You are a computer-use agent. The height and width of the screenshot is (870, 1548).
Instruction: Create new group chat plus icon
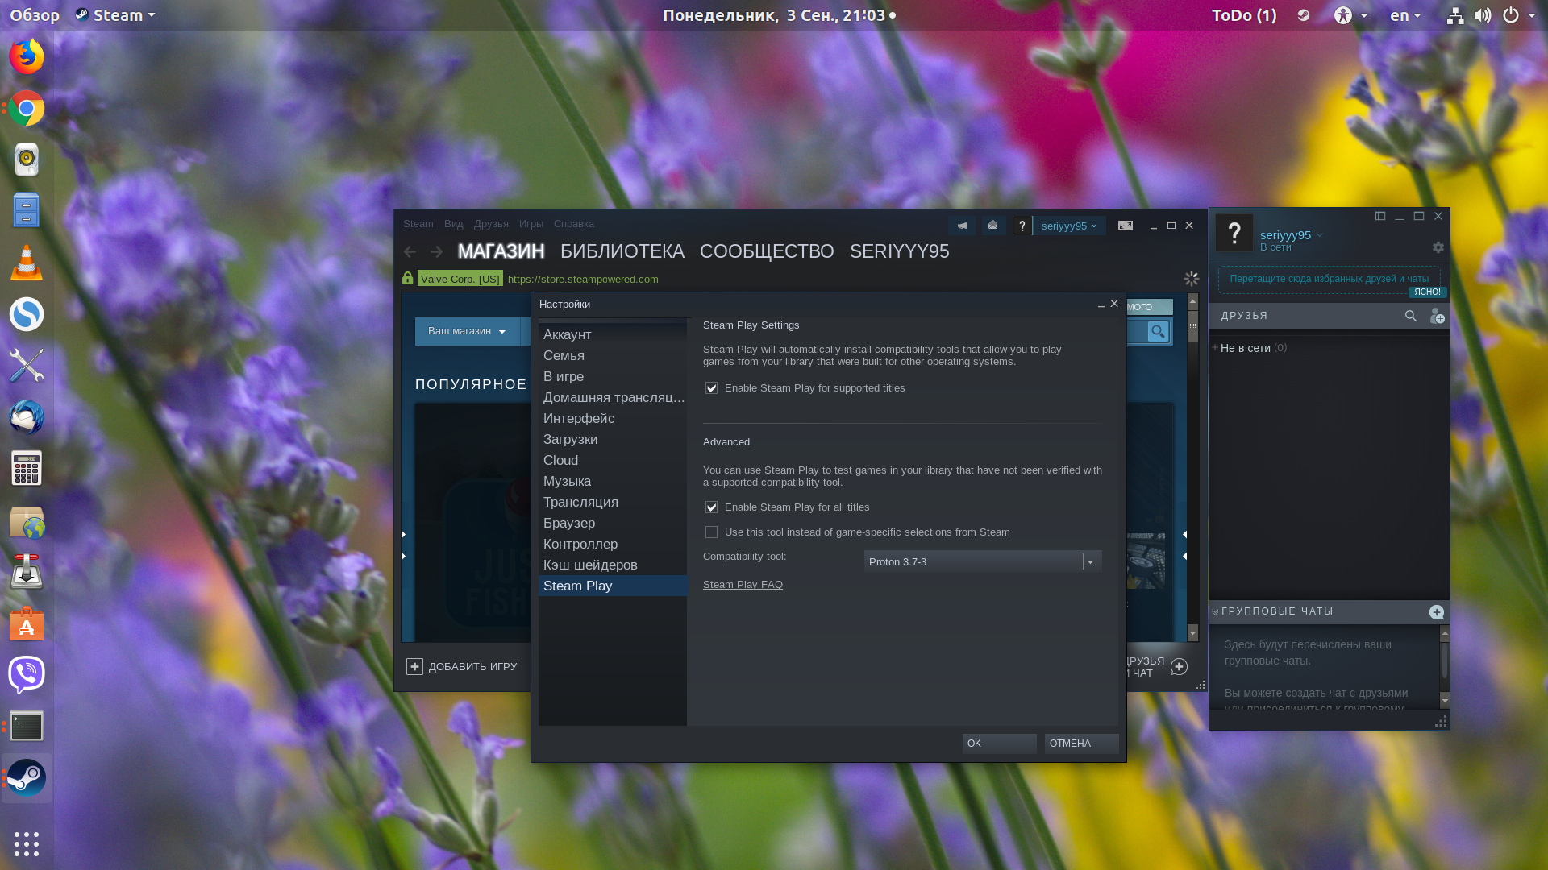click(x=1436, y=612)
